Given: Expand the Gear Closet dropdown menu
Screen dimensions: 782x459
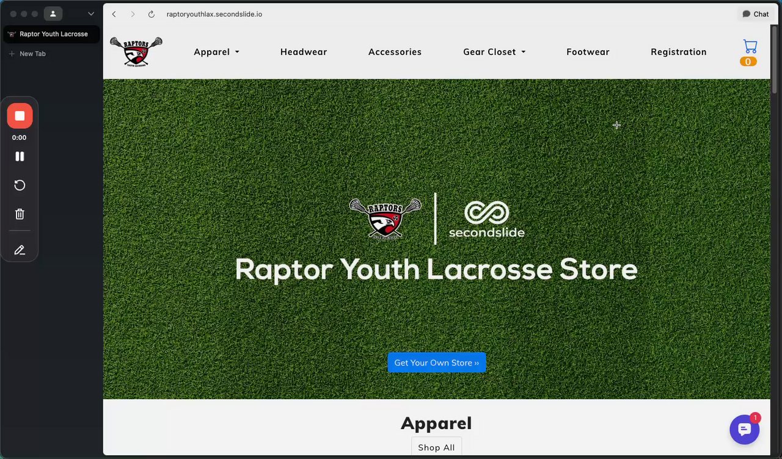Looking at the screenshot, I should pyautogui.click(x=494, y=52).
